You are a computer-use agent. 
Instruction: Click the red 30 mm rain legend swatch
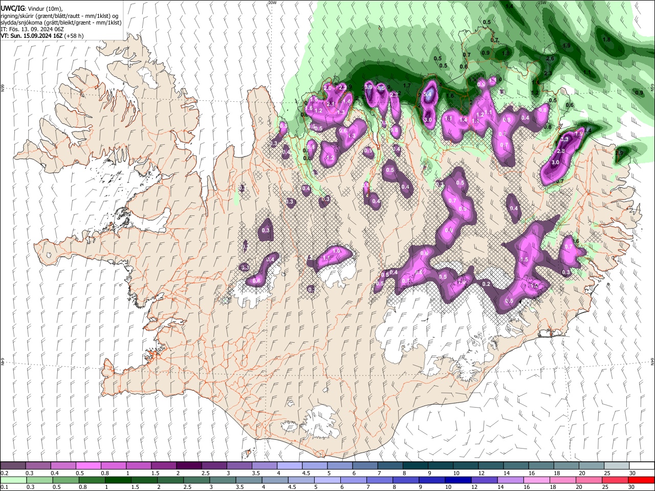coord(641,480)
